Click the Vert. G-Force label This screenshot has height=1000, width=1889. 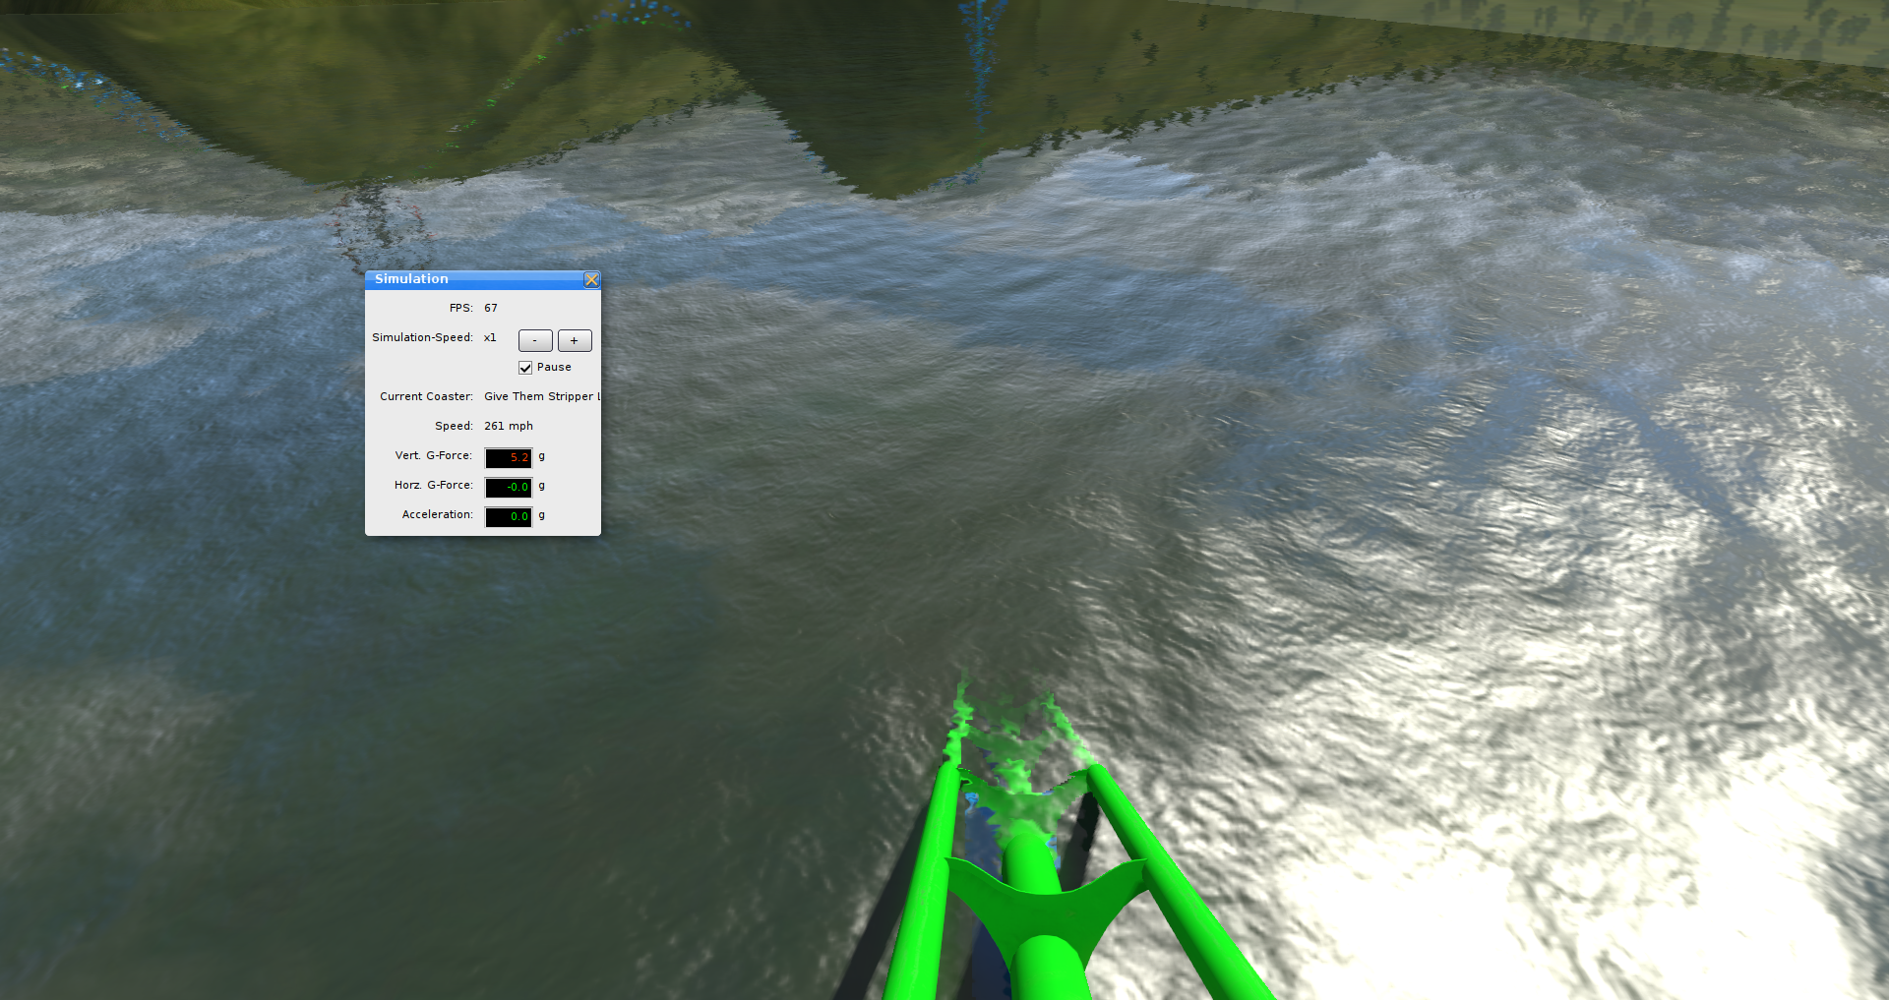click(x=433, y=456)
